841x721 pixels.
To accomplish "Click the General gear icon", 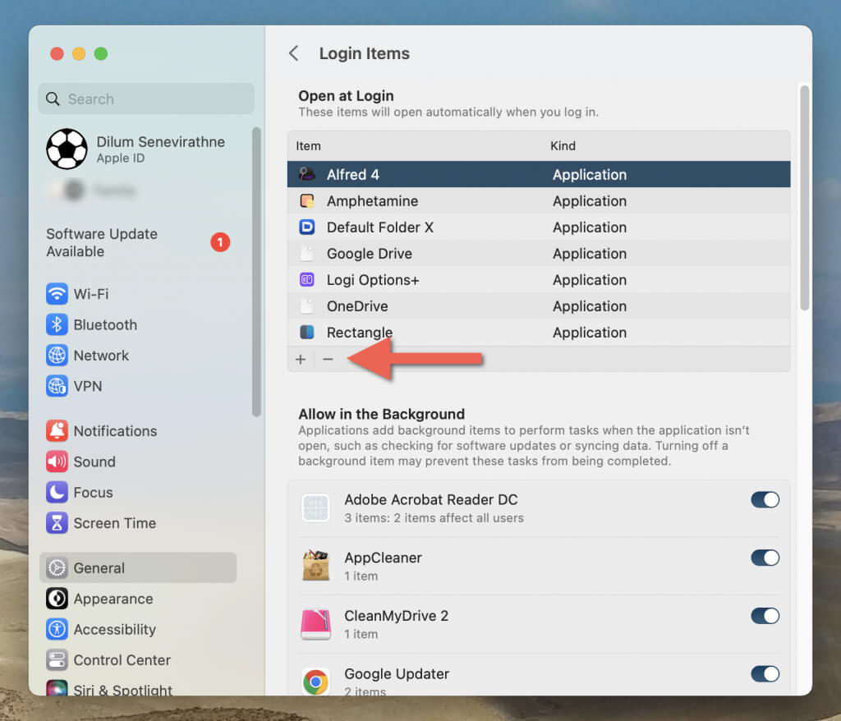I will coord(57,567).
